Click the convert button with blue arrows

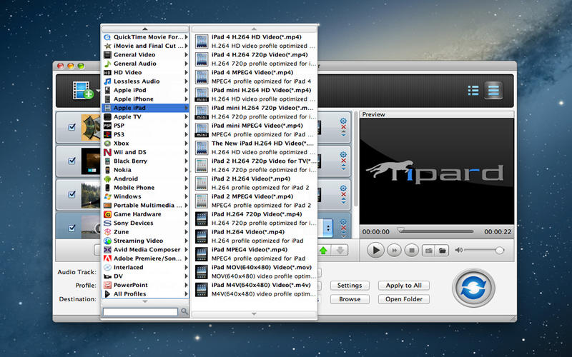coord(473,288)
